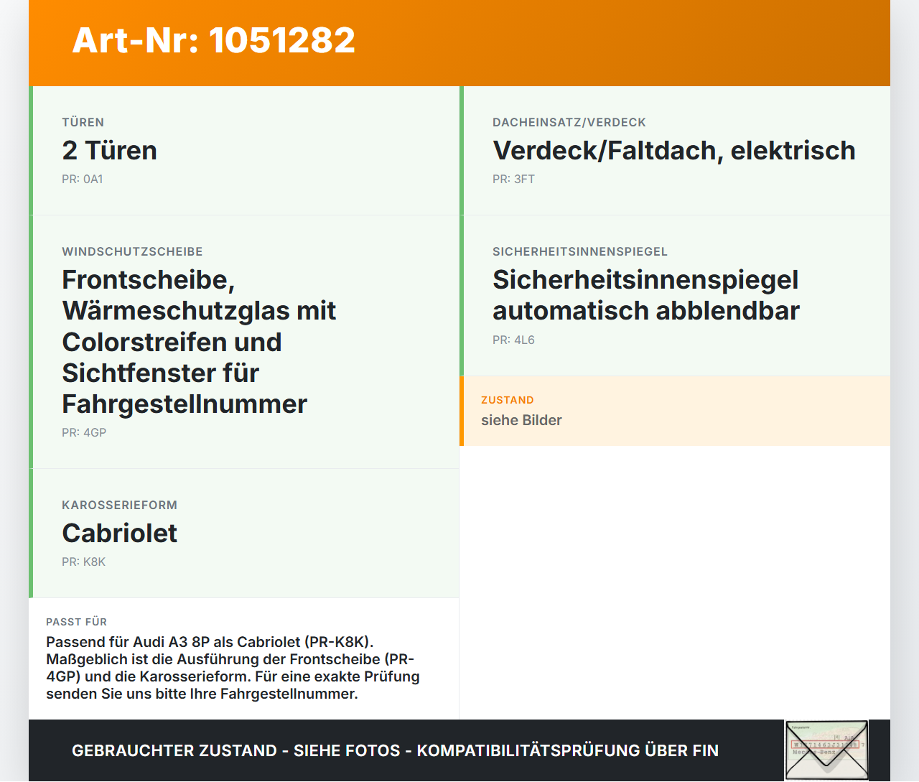
Task: Click the Frontscheibe Wärmeschutzglas description
Action: tap(199, 342)
